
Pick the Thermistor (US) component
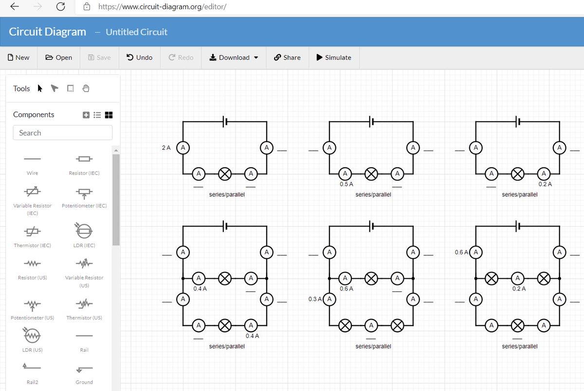(84, 309)
